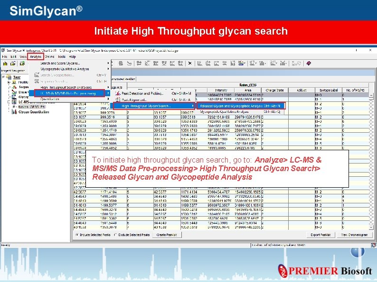Open the Tools menu
This screenshot has width=377, height=282.
[x=62, y=57]
